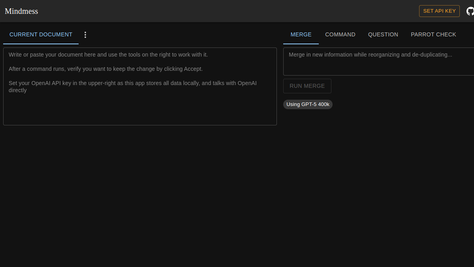Click the RUN MERGE button
This screenshot has height=267, width=474.
[x=307, y=86]
